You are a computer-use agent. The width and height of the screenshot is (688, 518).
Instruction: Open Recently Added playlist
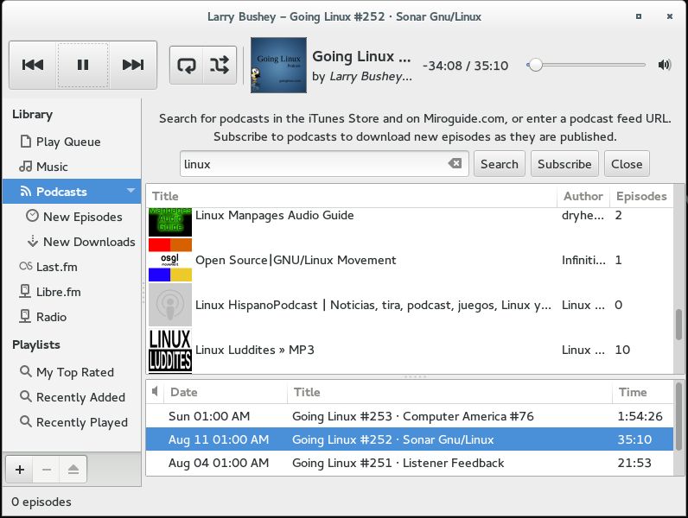point(72,397)
